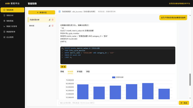Click the 智能分析 sidebar icon
193x108 pixels.
click(4, 15)
